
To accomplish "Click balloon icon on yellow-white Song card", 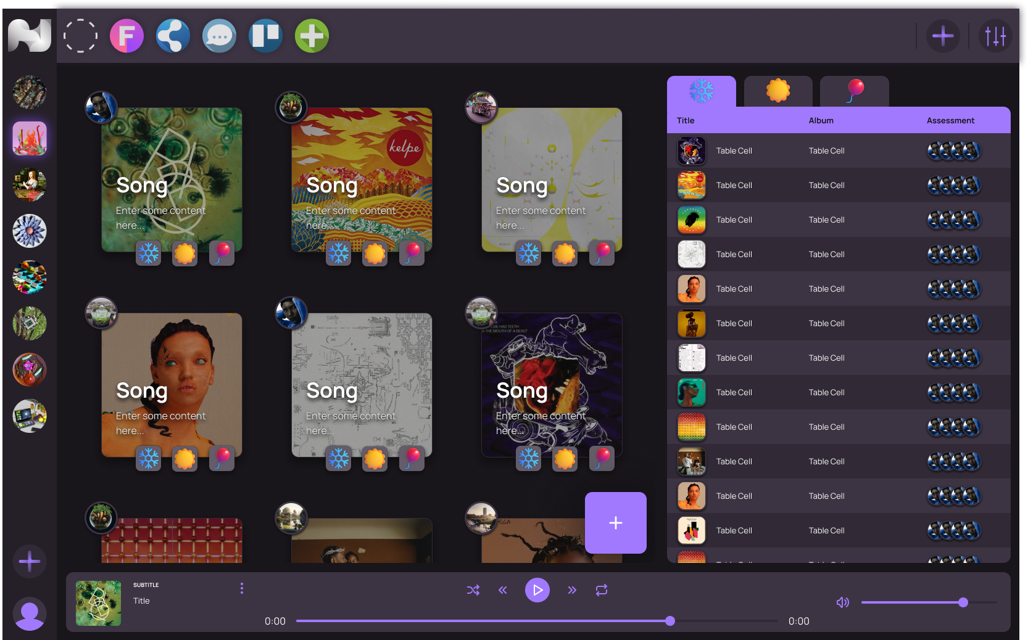I will point(602,253).
